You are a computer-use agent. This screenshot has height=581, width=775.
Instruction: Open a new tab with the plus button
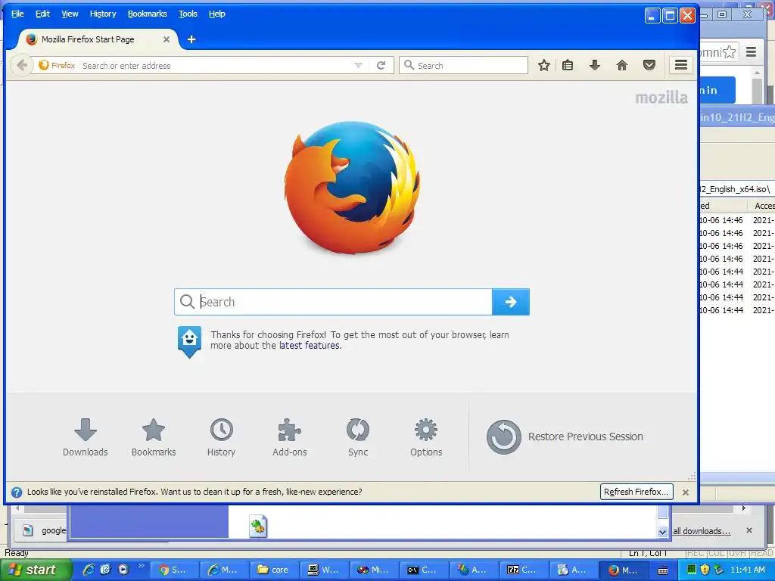point(191,39)
